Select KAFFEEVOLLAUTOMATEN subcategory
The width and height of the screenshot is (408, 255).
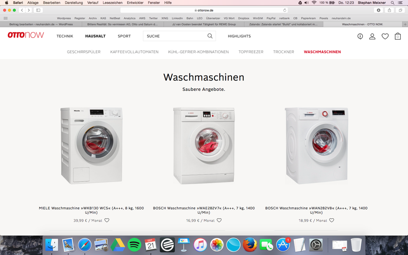click(x=134, y=52)
